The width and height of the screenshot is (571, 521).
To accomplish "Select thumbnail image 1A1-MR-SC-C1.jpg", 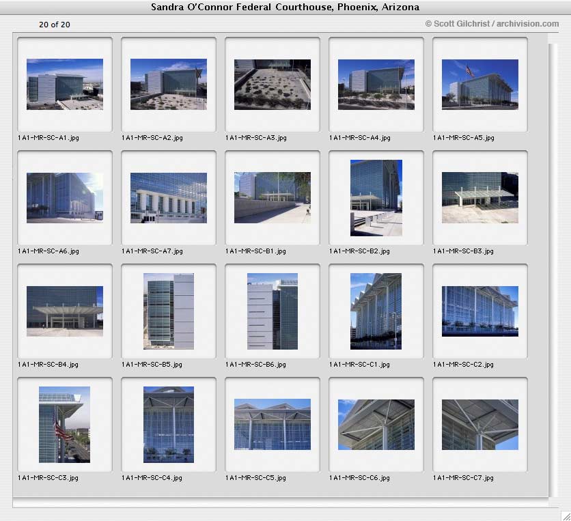I will (x=376, y=311).
